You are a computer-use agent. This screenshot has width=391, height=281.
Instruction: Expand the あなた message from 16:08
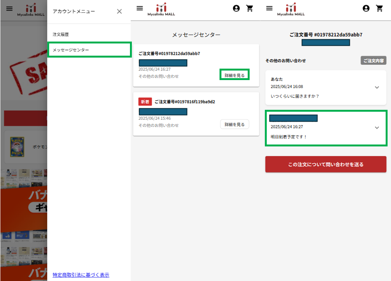377,87
